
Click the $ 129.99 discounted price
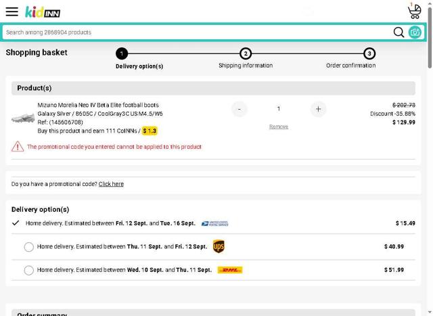tap(404, 122)
